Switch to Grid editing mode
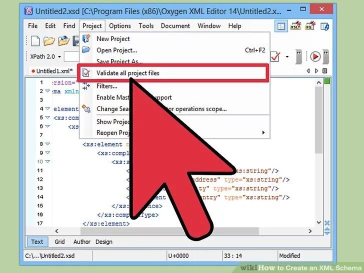 59,241
